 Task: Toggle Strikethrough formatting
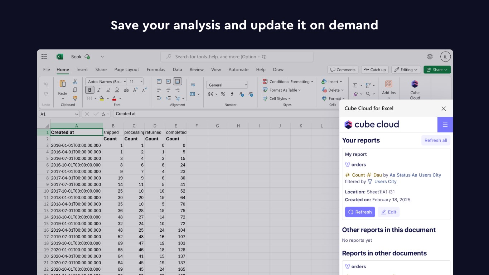point(126,90)
